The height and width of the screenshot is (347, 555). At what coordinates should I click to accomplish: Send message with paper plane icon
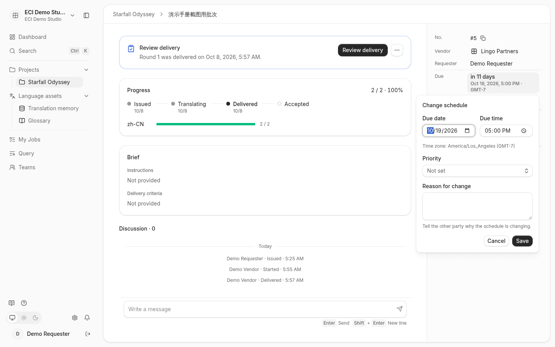click(400, 309)
